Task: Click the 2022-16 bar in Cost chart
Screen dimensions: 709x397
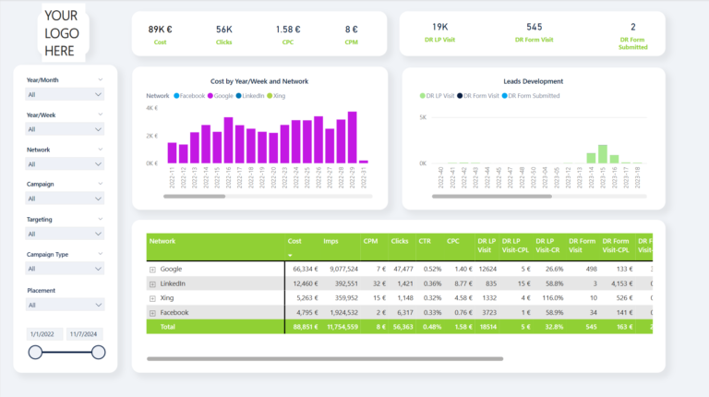Action: coord(228,140)
